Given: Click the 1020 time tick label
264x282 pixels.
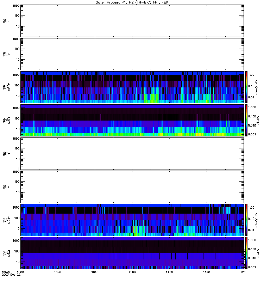Looking at the screenshot, I should pos(58,272).
